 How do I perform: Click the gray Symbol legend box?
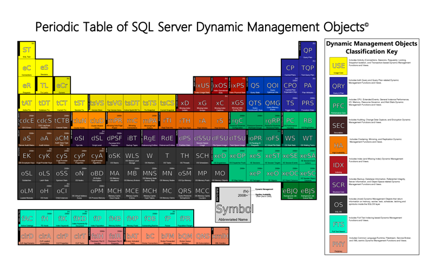233,205
